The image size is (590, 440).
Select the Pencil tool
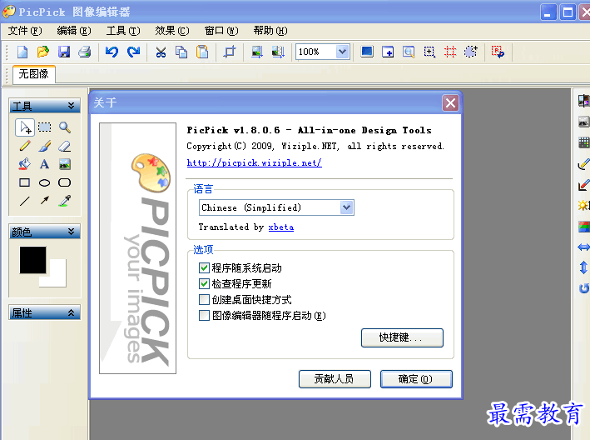25,146
